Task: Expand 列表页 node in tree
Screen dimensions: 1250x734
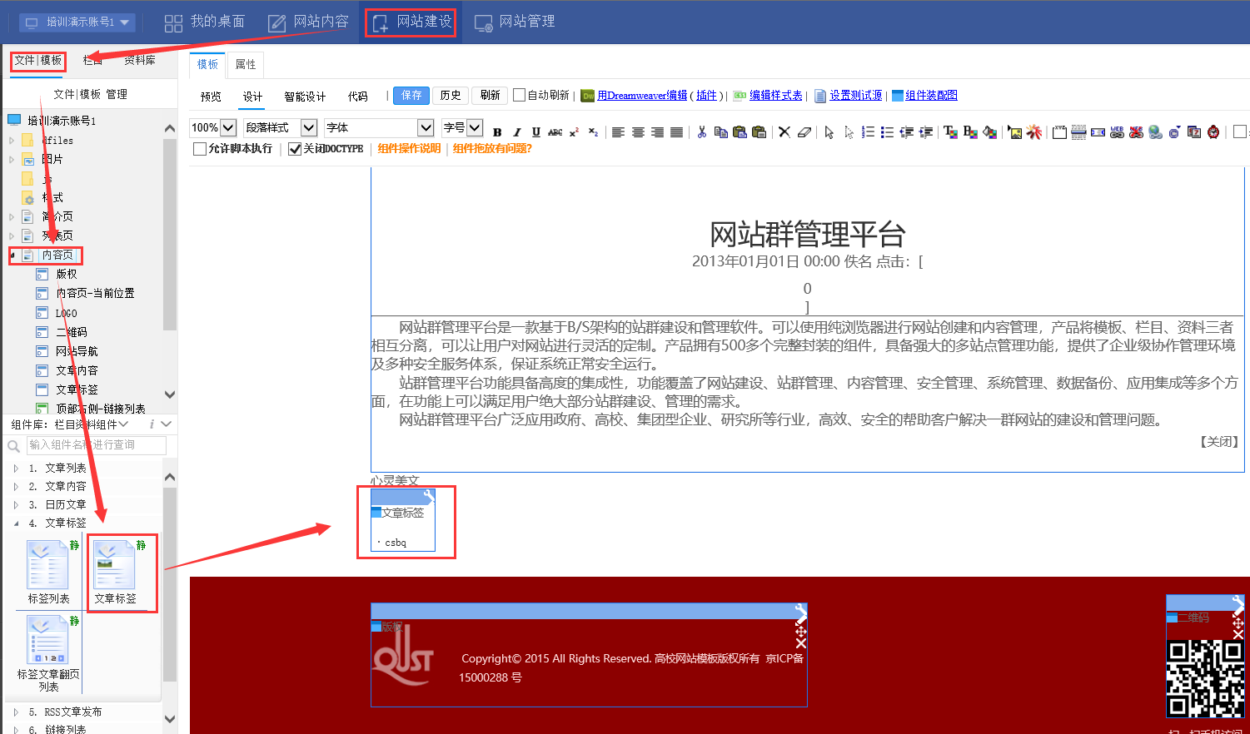Action: [x=12, y=236]
